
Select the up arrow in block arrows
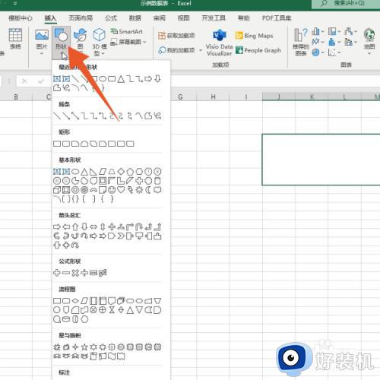coord(75,226)
